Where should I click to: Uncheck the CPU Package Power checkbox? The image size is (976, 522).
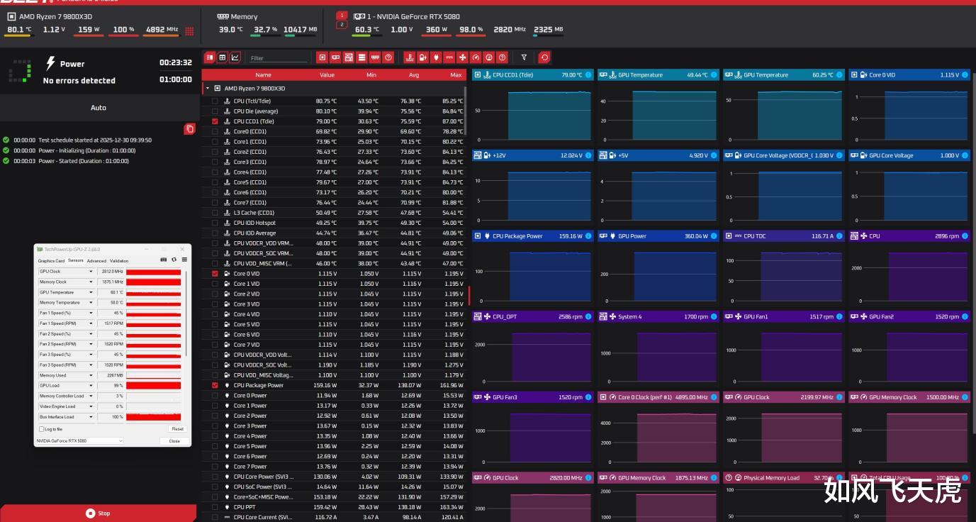[215, 385]
